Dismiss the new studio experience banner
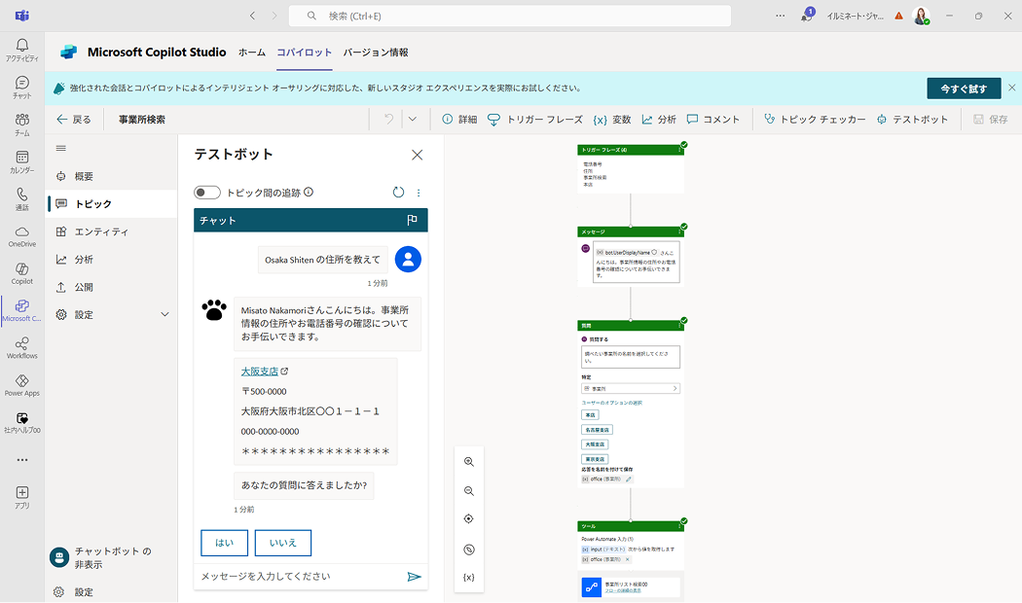This screenshot has width=1022, height=603. 1011,88
